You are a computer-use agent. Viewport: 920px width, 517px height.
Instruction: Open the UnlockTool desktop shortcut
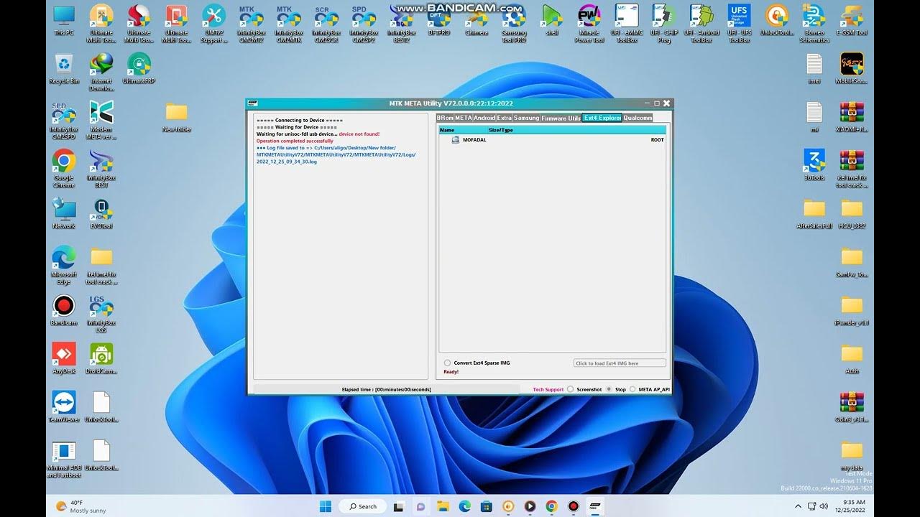point(776,22)
